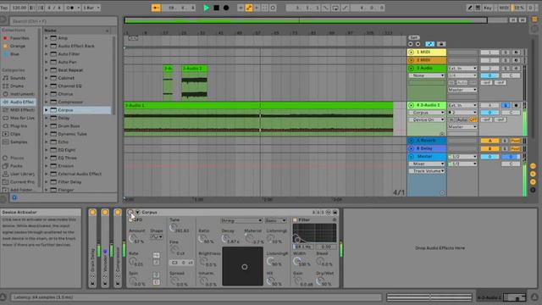Toggle the Grain Delay device activator

(x=92, y=213)
